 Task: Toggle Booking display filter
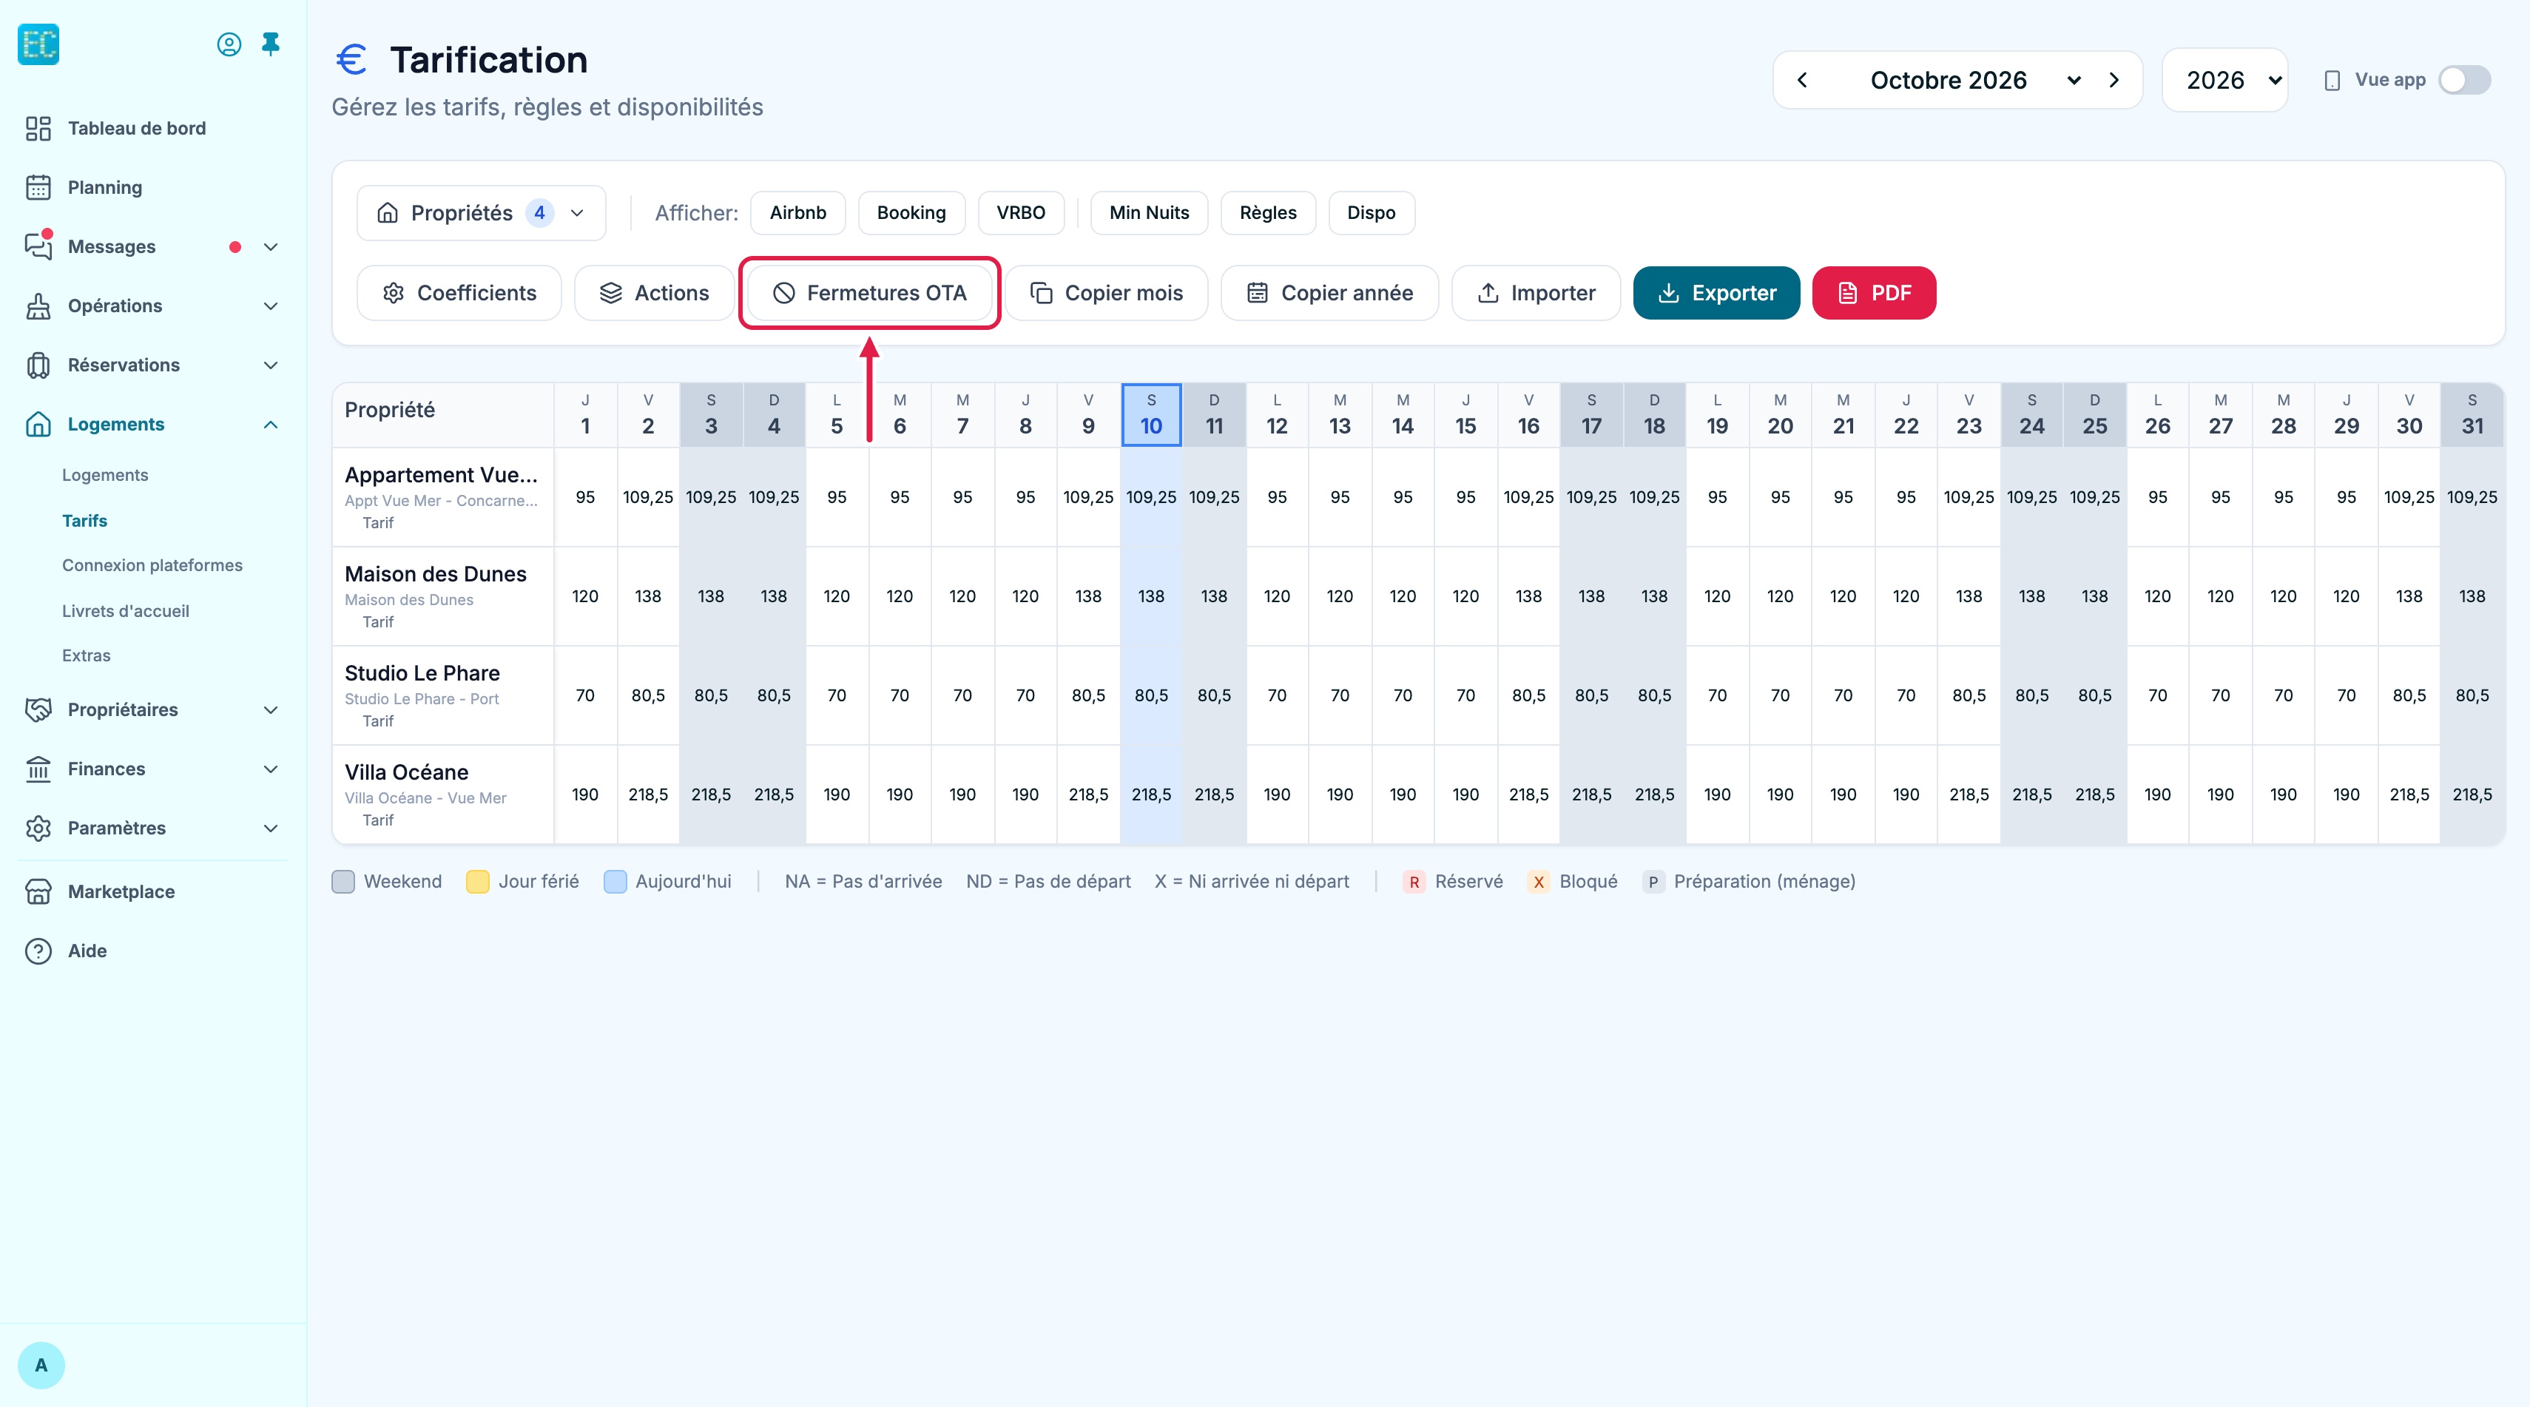(x=911, y=213)
